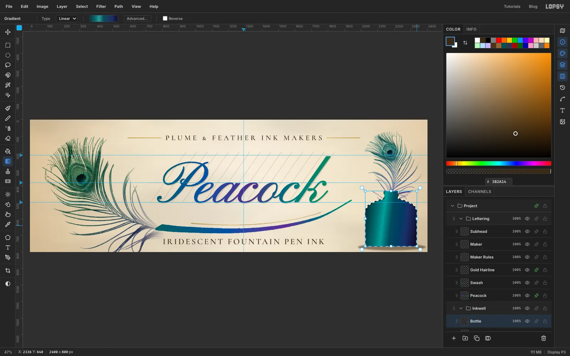The image size is (570, 356).
Task: Select the Eraser tool
Action: 8,138
